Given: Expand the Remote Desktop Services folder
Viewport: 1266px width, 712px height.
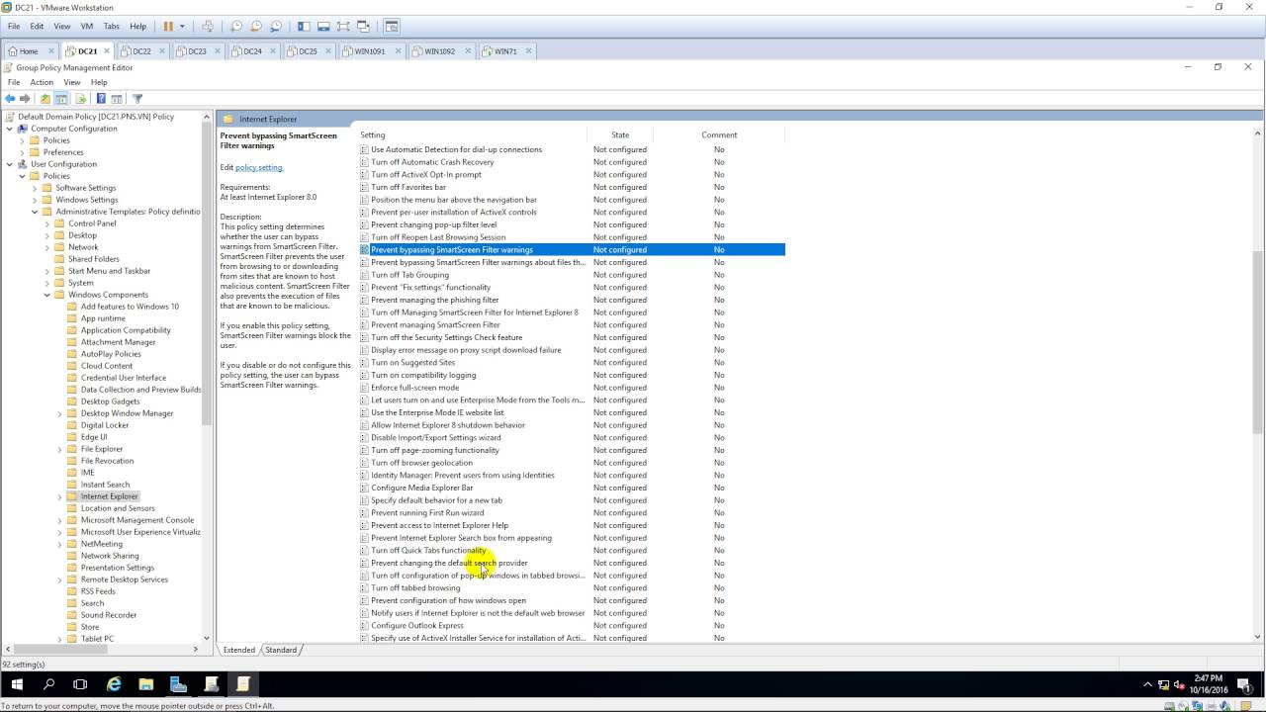Looking at the screenshot, I should point(59,579).
